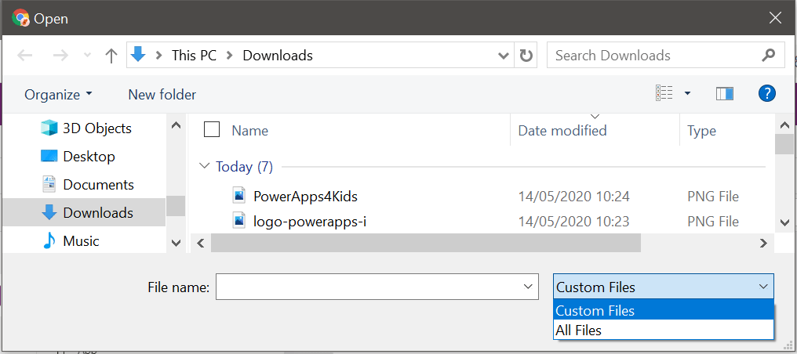Click the logo-powerapps-i PNG file icon
This screenshot has height=354, width=797.
tap(239, 221)
